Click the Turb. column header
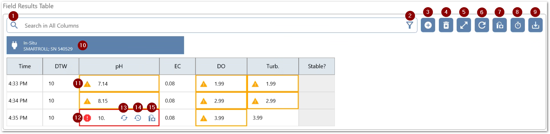 (273, 66)
